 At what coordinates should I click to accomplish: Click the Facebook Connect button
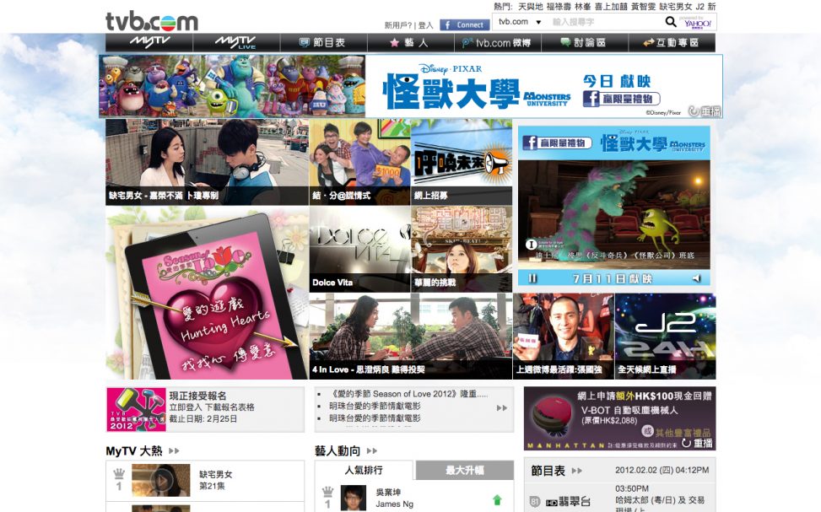coord(464,24)
